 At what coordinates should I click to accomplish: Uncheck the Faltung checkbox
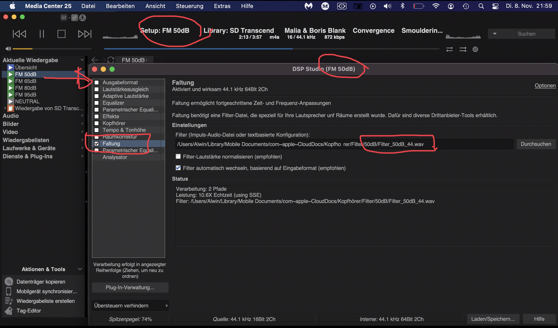(96, 143)
